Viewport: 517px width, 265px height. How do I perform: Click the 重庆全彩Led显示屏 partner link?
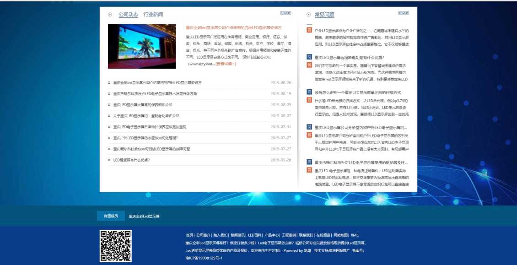coord(144,216)
